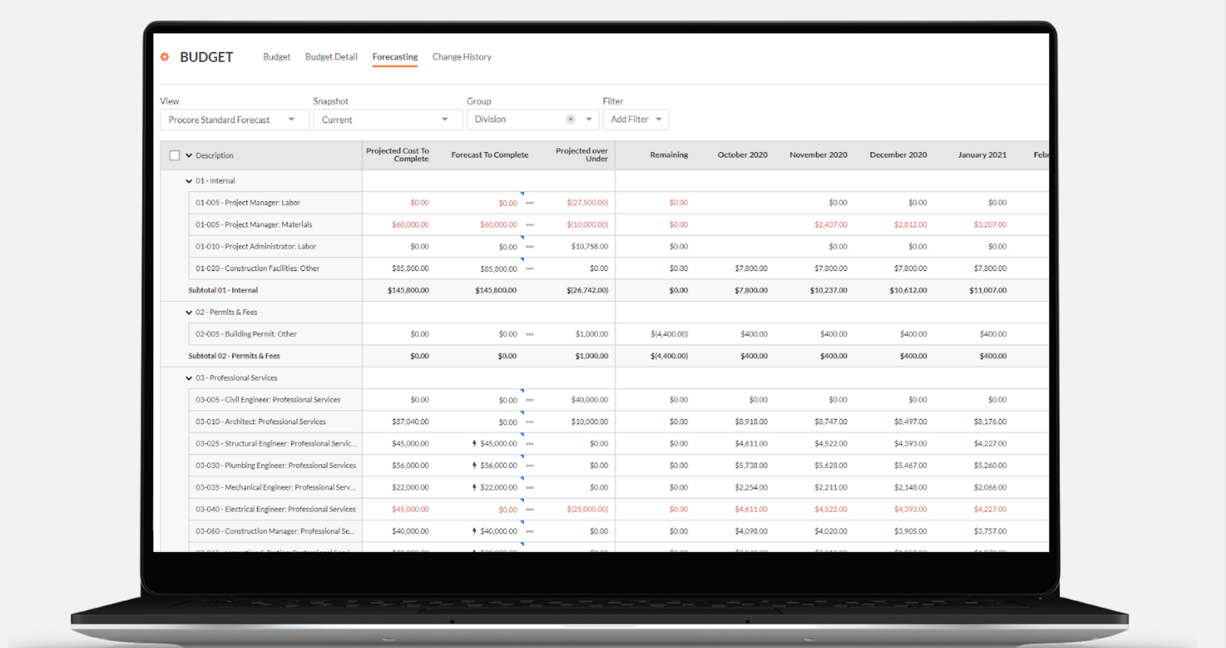The width and height of the screenshot is (1226, 648).
Task: Open the ellipsis menu for Project Manager: Materials
Action: pyautogui.click(x=530, y=225)
